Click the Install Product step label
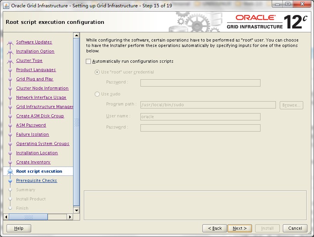The height and width of the screenshot is (237, 314). tap(31, 199)
